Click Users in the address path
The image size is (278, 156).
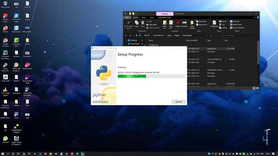coord(169,36)
